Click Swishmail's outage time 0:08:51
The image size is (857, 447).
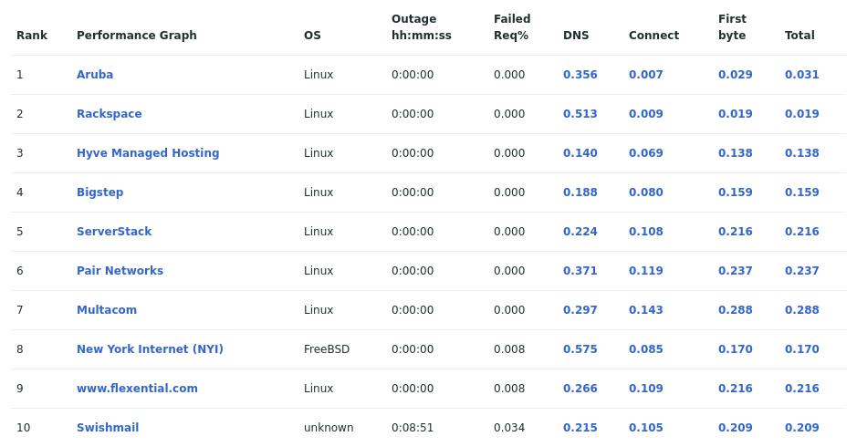[413, 427]
